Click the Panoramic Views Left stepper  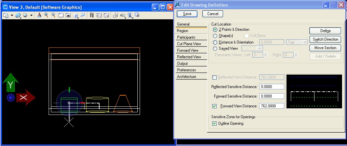pos(266,55)
